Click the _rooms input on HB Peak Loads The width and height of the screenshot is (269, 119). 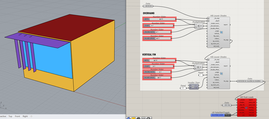pyautogui.click(x=242, y=100)
